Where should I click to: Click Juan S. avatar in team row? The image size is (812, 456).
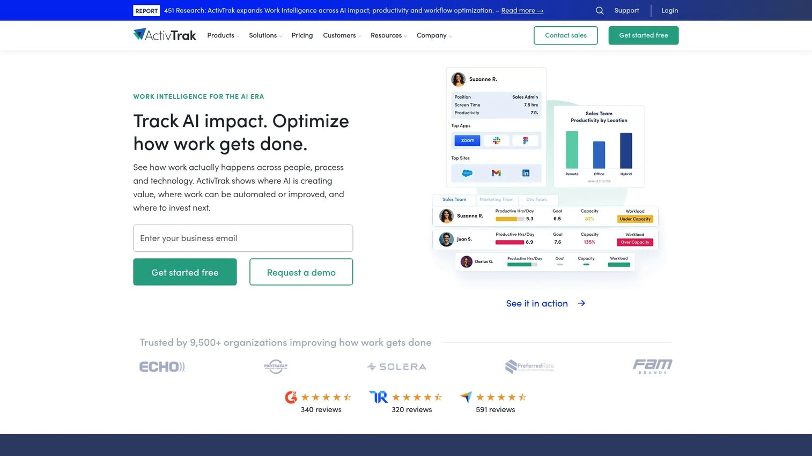446,239
